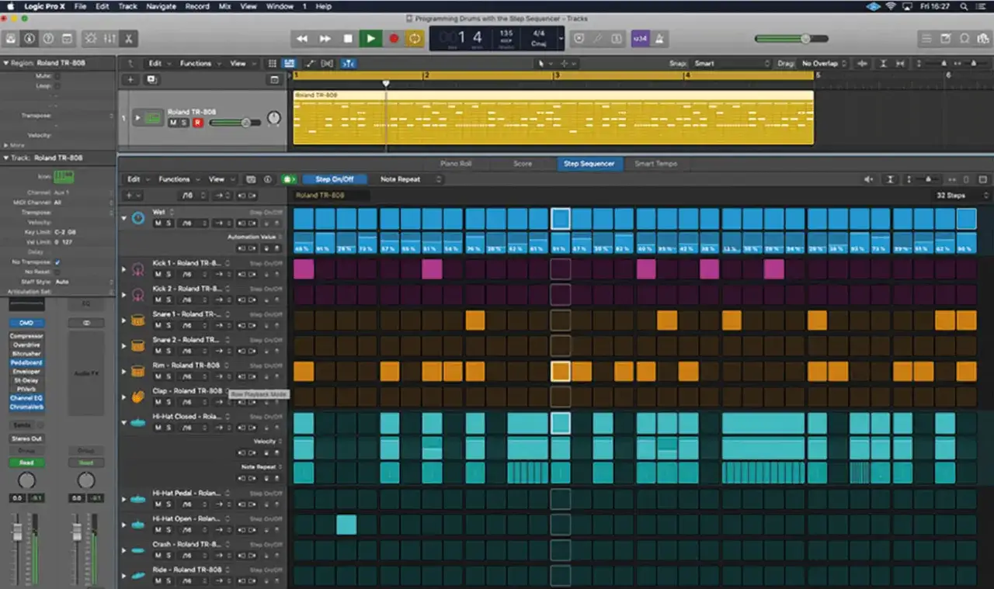Open the Note Repeat edit mode dropdown
The image size is (994, 589).
[x=409, y=179]
